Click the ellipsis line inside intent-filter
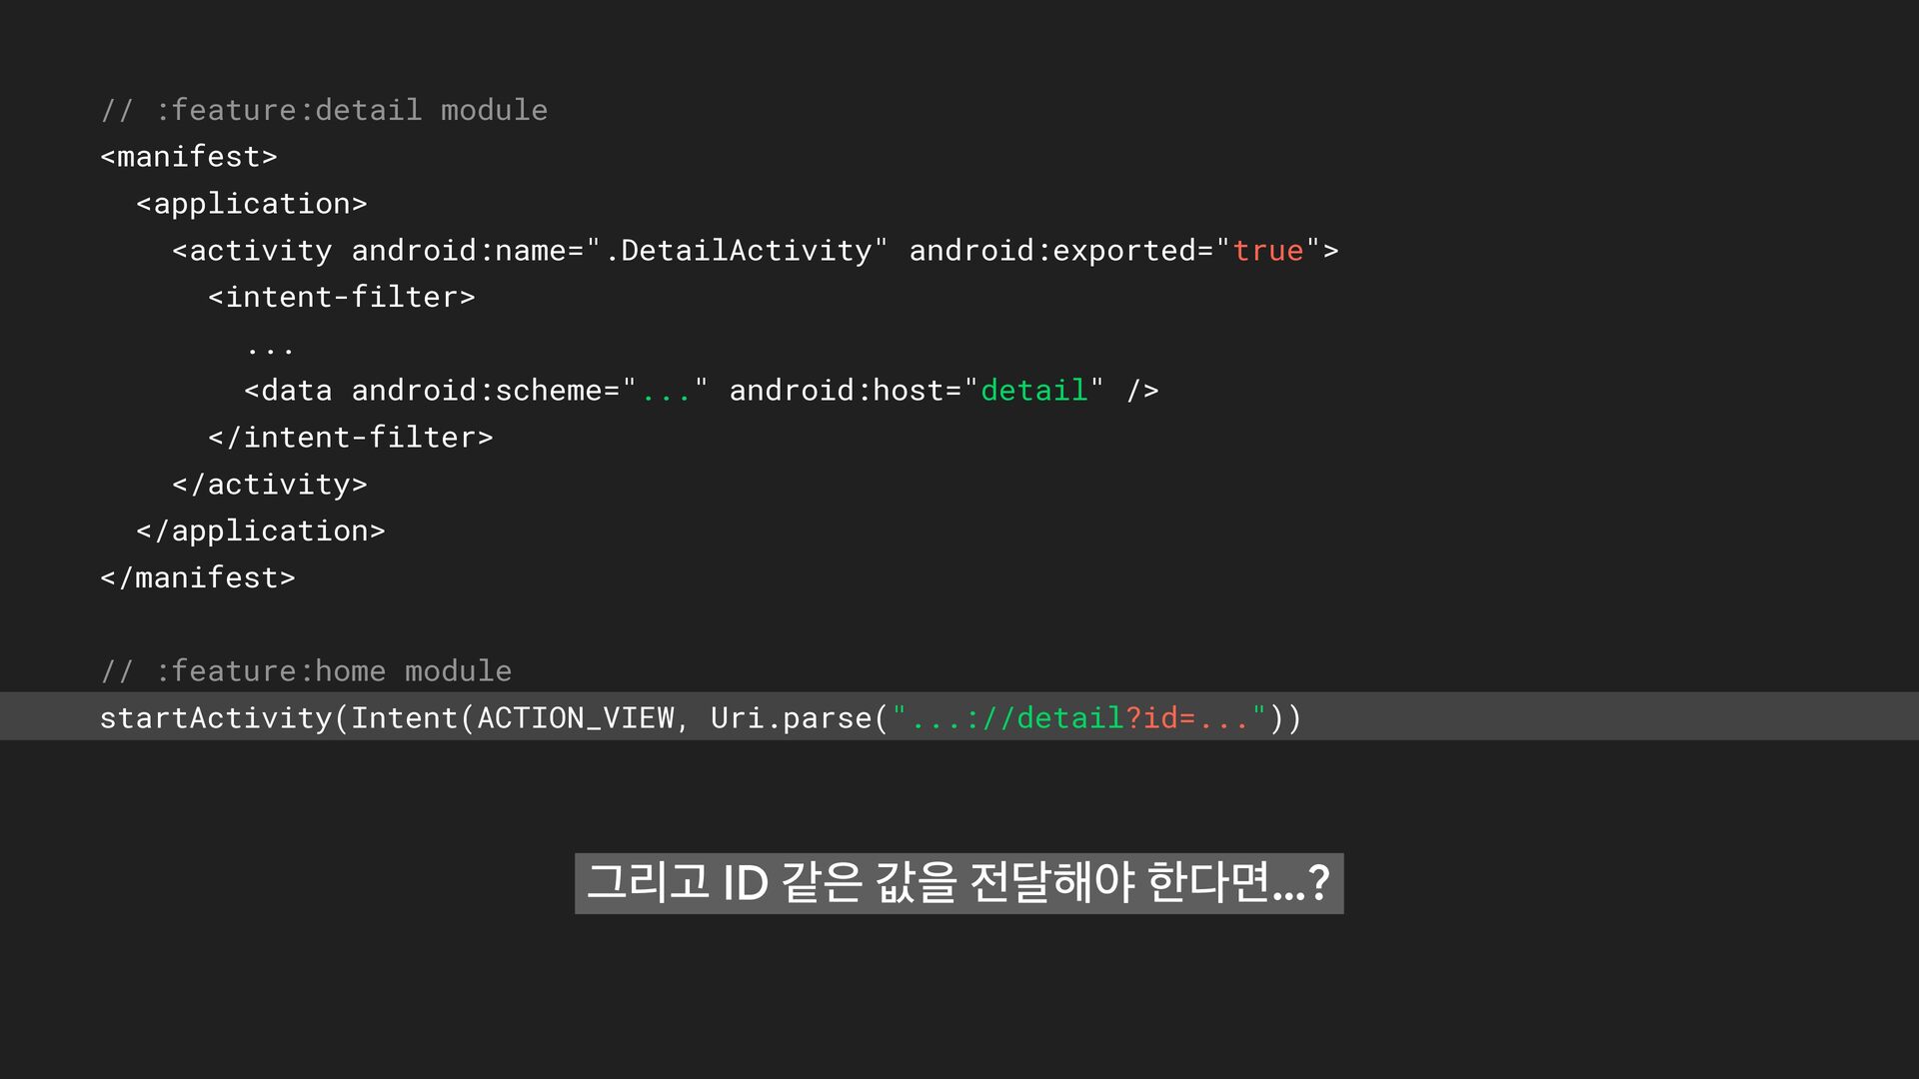This screenshot has width=1919, height=1079. pos(270,347)
